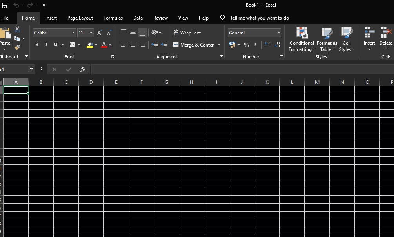The height and width of the screenshot is (237, 394).
Task: Open the File menu
Action: coord(6,18)
